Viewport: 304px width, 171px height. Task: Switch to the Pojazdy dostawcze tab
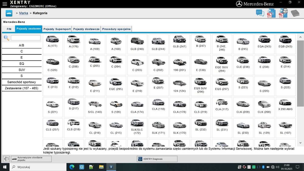[86, 29]
